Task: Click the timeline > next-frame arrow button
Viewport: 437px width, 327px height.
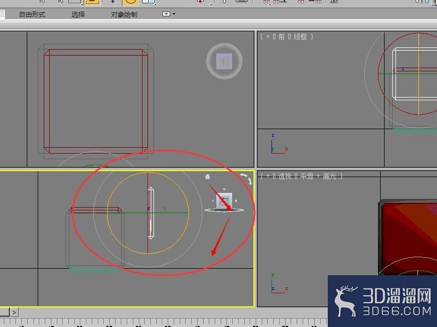Action: coord(14,312)
